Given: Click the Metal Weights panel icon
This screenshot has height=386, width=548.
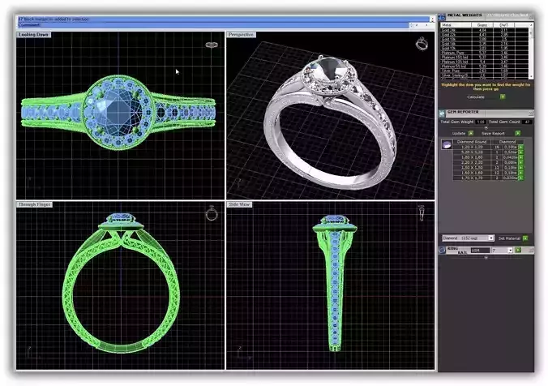Looking at the screenshot, I should (x=442, y=17).
